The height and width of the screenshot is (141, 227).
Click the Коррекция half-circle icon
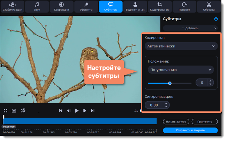tap(61, 5)
